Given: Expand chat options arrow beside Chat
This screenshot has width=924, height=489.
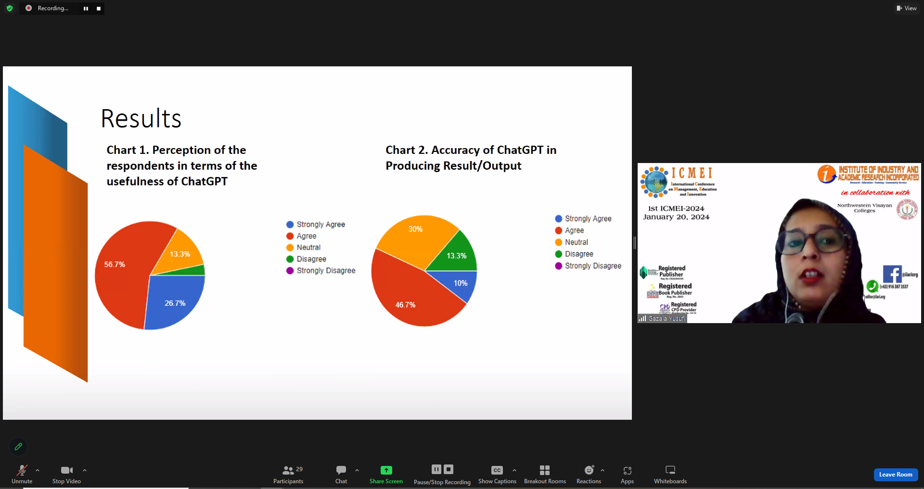Looking at the screenshot, I should (357, 470).
